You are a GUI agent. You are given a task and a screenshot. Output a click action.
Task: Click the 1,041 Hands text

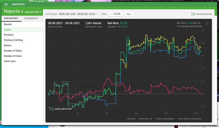93,23
